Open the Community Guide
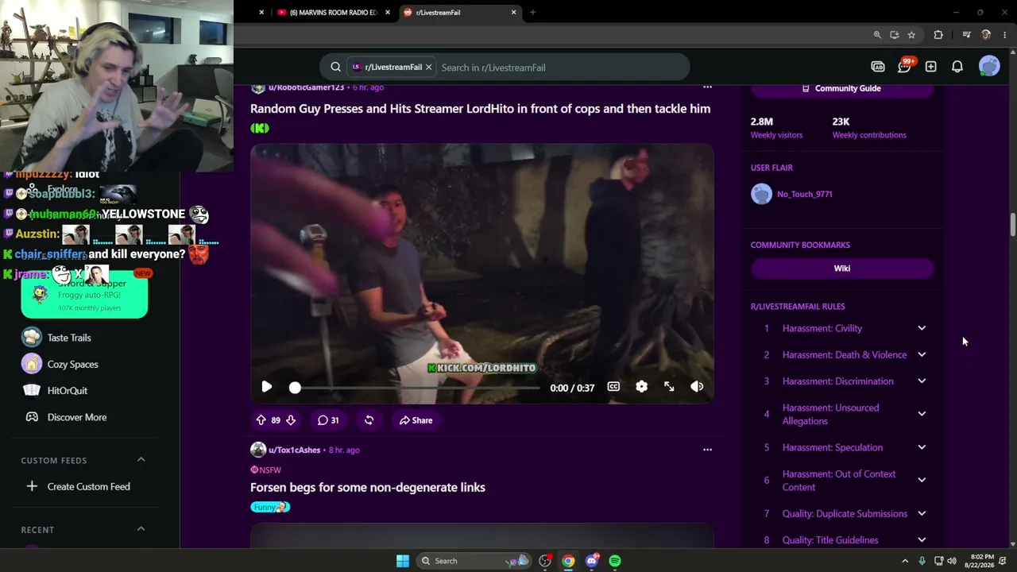This screenshot has height=572, width=1017. (841, 88)
